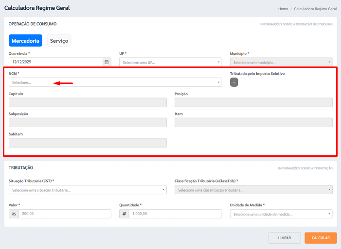Image resolution: width=341 pixels, height=249 pixels.
Task: Toggle Tributado pelo Imposto Seletivo switch
Action: tap(234, 83)
